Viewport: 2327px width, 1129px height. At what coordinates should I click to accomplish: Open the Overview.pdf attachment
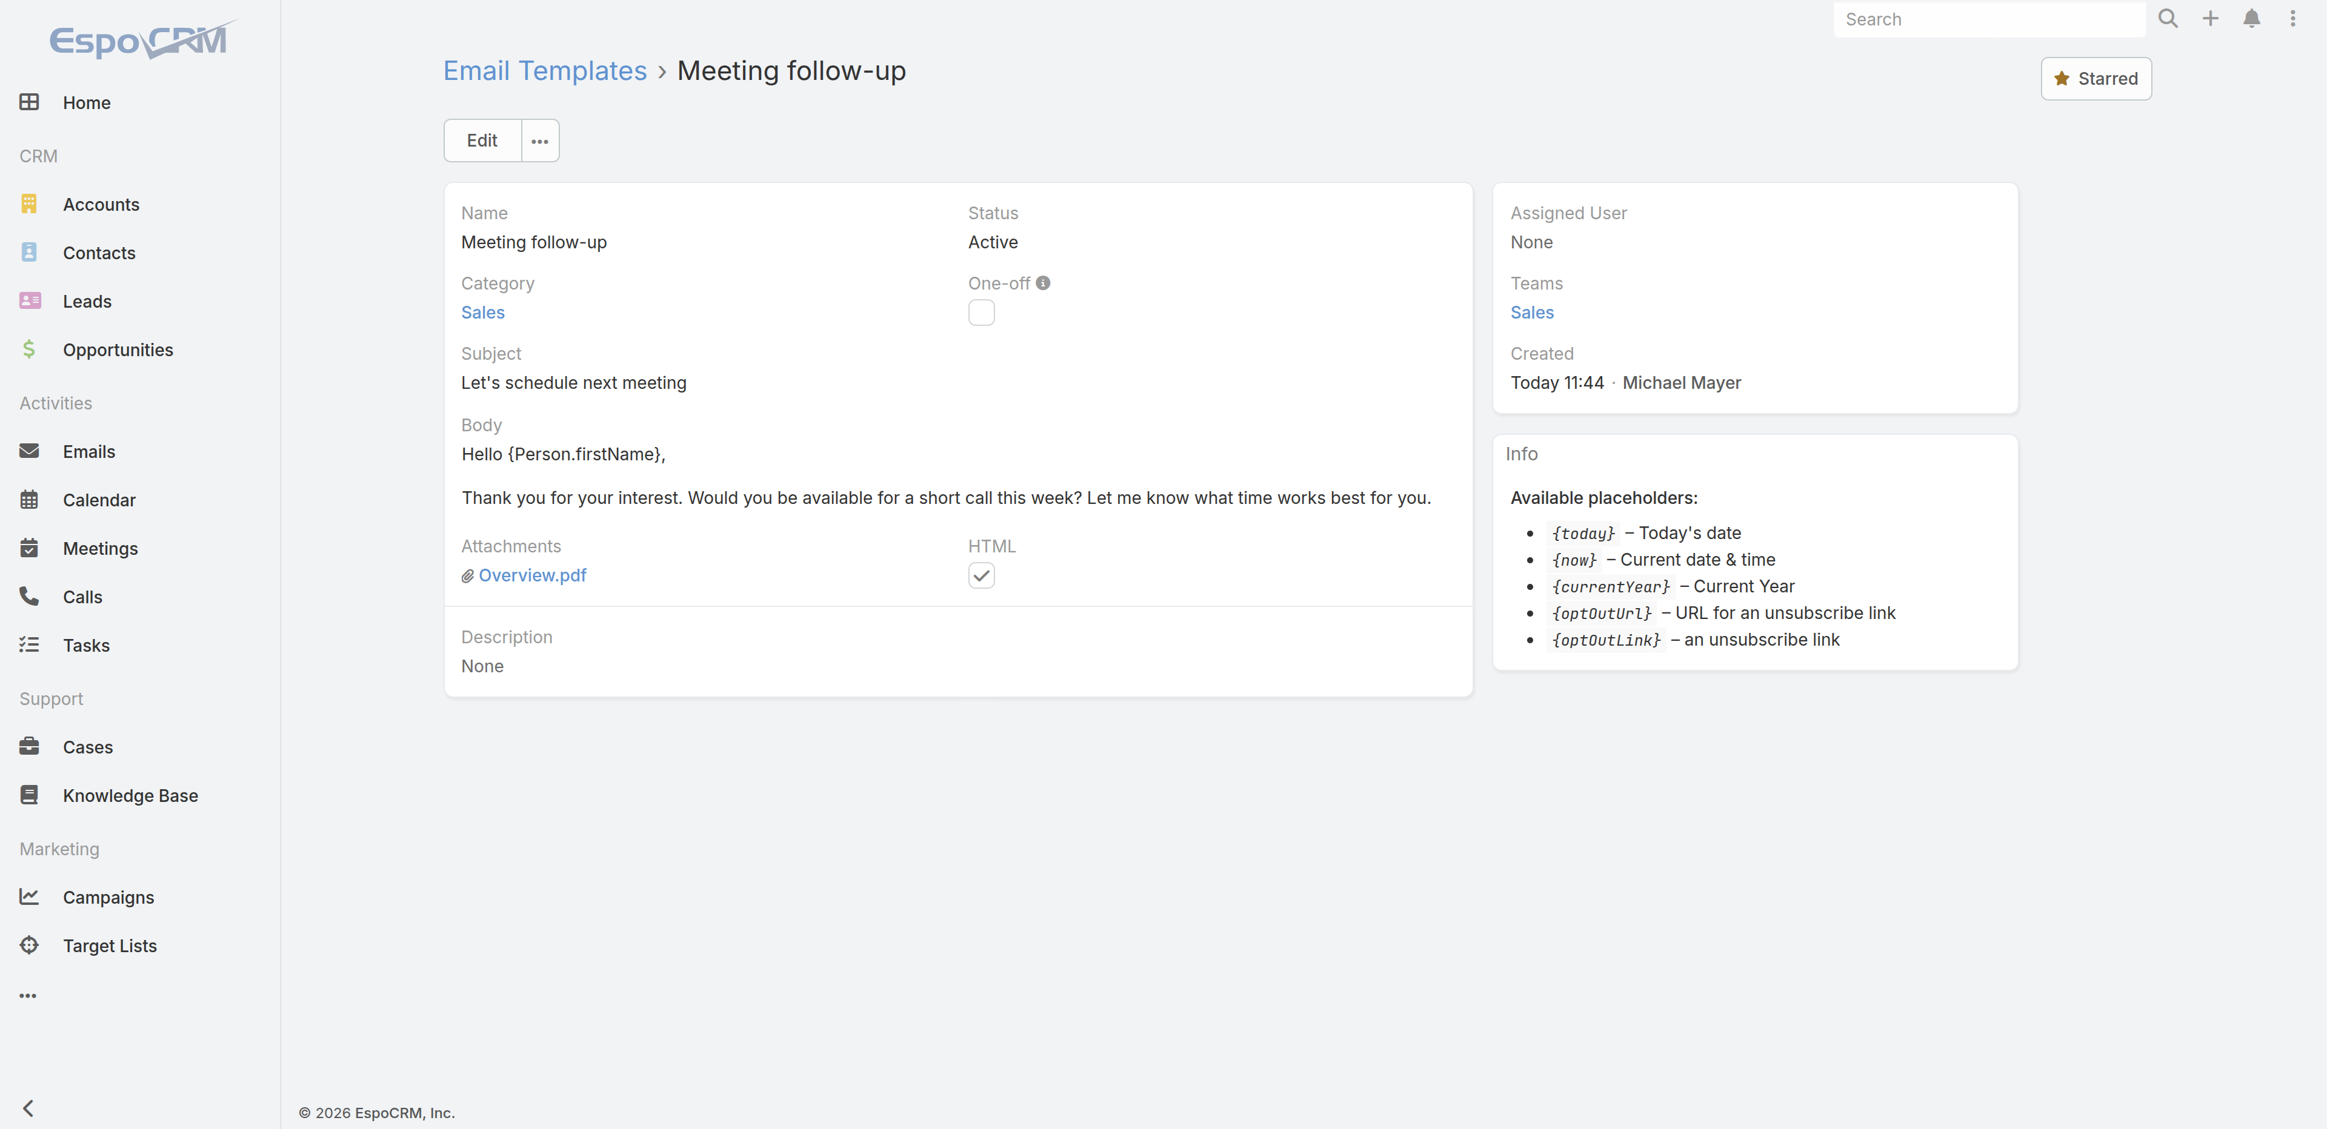point(532,575)
